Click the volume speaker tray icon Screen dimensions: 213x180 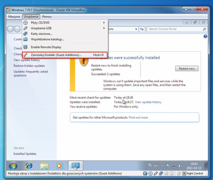click(x=180, y=166)
